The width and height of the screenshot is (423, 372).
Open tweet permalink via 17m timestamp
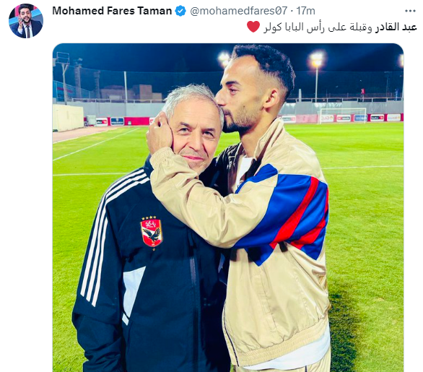coord(305,11)
